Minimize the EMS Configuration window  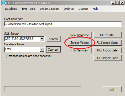pyautogui.click(x=113, y=3)
